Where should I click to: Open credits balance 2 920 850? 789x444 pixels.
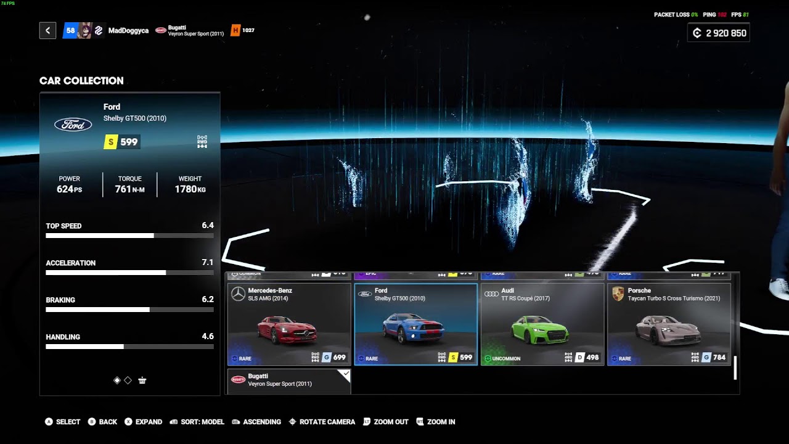click(719, 33)
